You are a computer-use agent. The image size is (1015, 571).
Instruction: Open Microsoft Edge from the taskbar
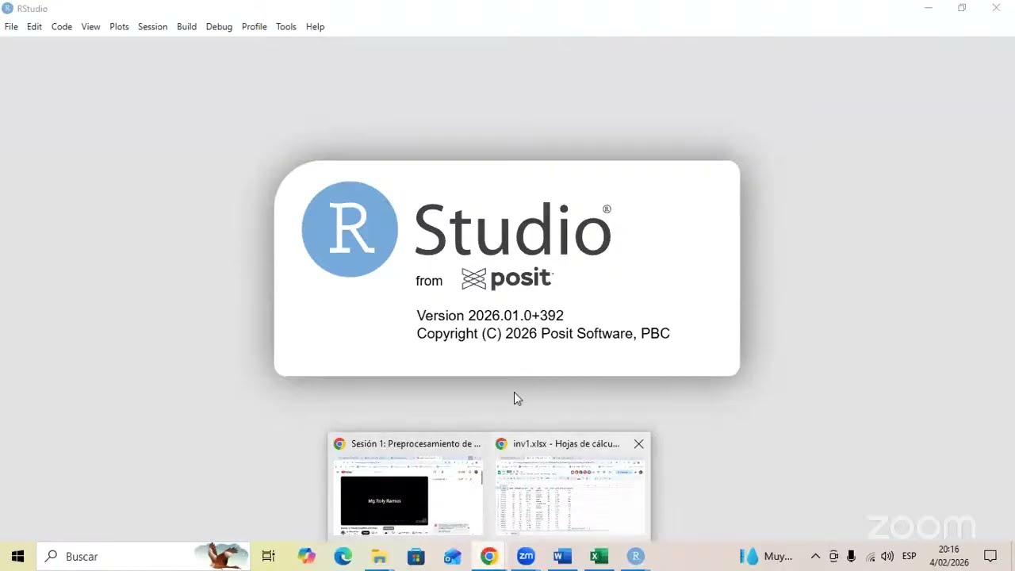(343, 556)
